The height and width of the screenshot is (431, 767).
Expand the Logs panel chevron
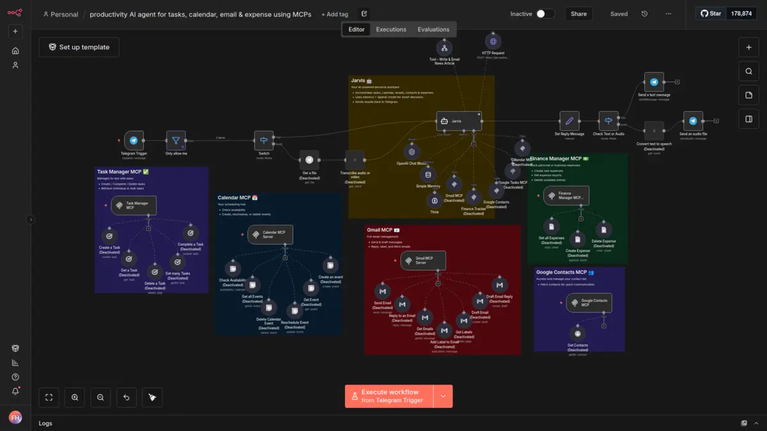pyautogui.click(x=757, y=423)
